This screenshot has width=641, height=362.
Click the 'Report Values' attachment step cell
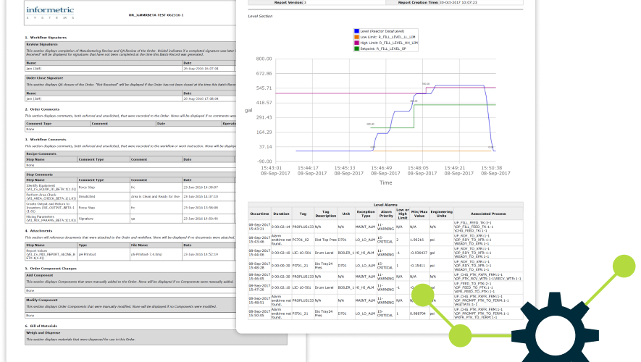tap(51, 254)
